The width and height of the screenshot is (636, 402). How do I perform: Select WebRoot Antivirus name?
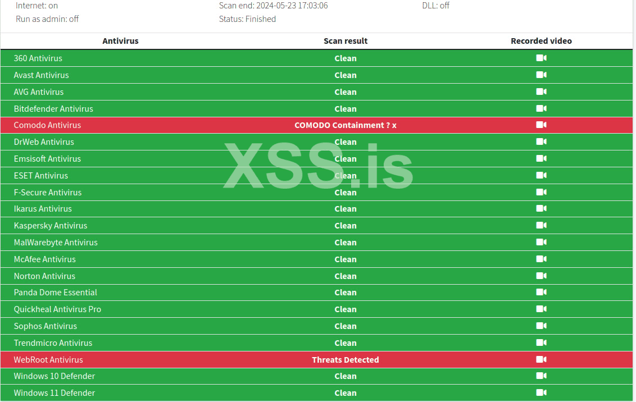tap(48, 360)
